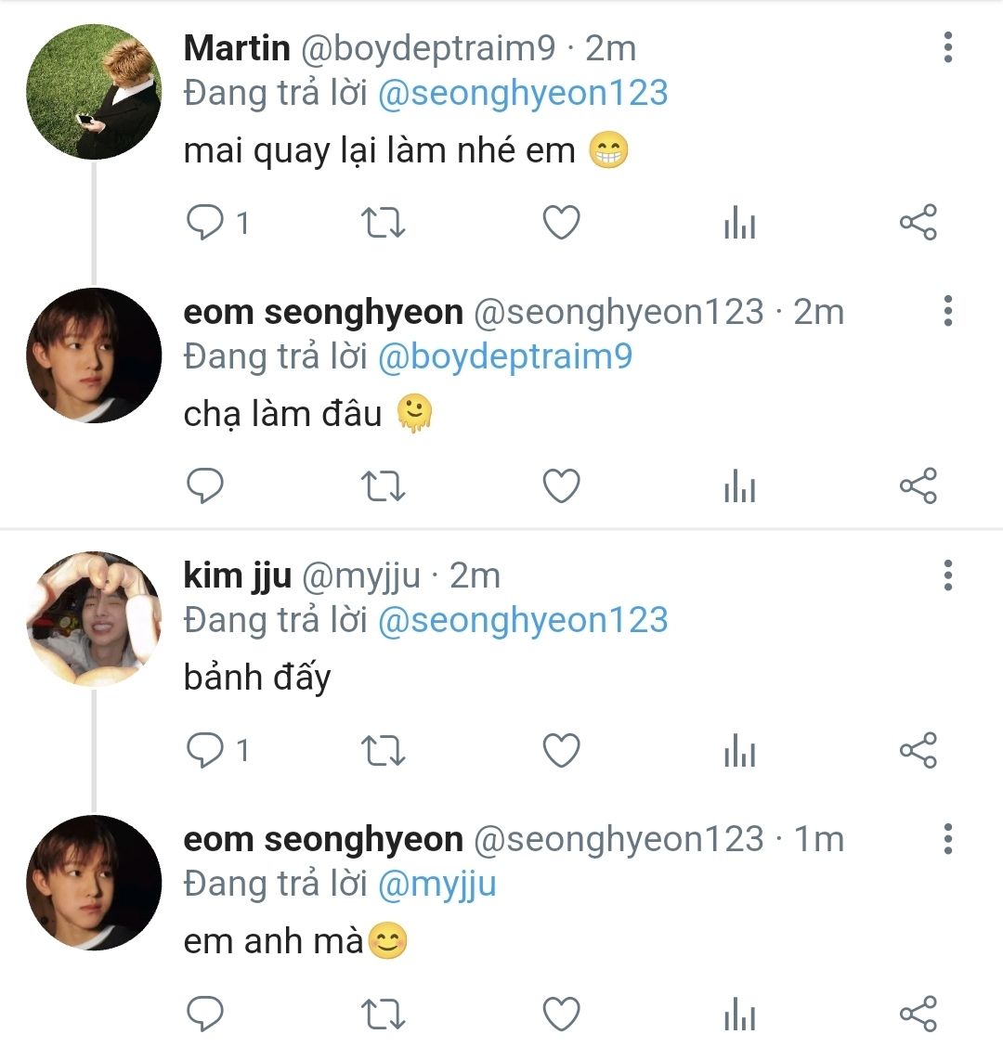Reply to Martin's tweet

205,223
